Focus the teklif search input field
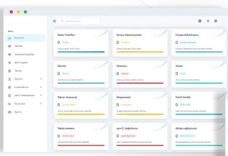The height and width of the screenshot is (156, 228). point(79,21)
